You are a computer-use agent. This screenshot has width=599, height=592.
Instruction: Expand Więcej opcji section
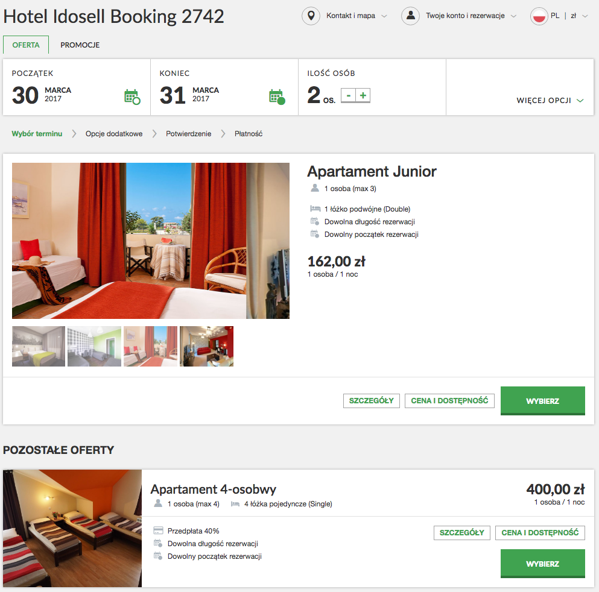point(550,101)
